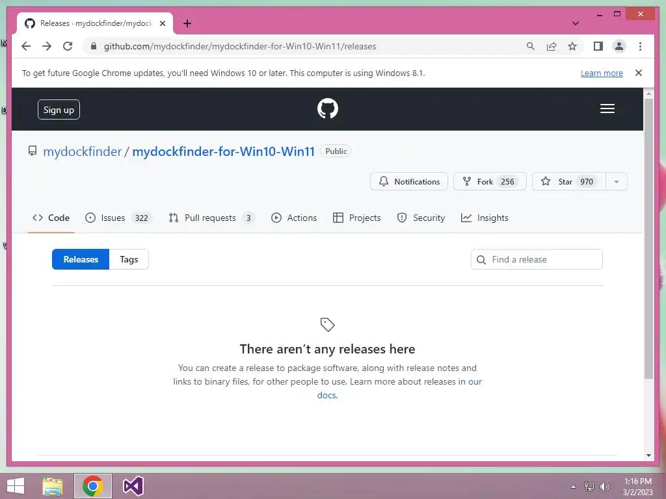Viewport: 666px width, 499px height.
Task: Click the Public badge label
Action: click(336, 151)
